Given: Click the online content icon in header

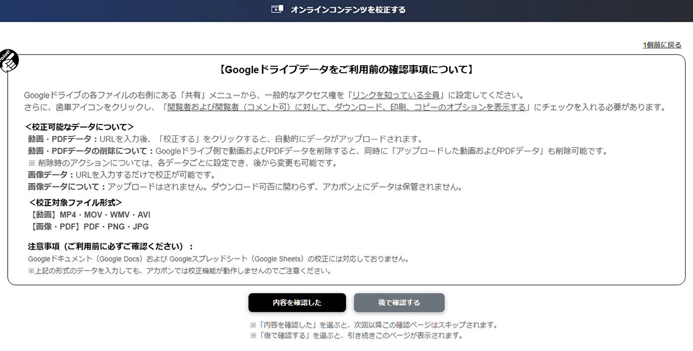Looking at the screenshot, I should coord(277,9).
